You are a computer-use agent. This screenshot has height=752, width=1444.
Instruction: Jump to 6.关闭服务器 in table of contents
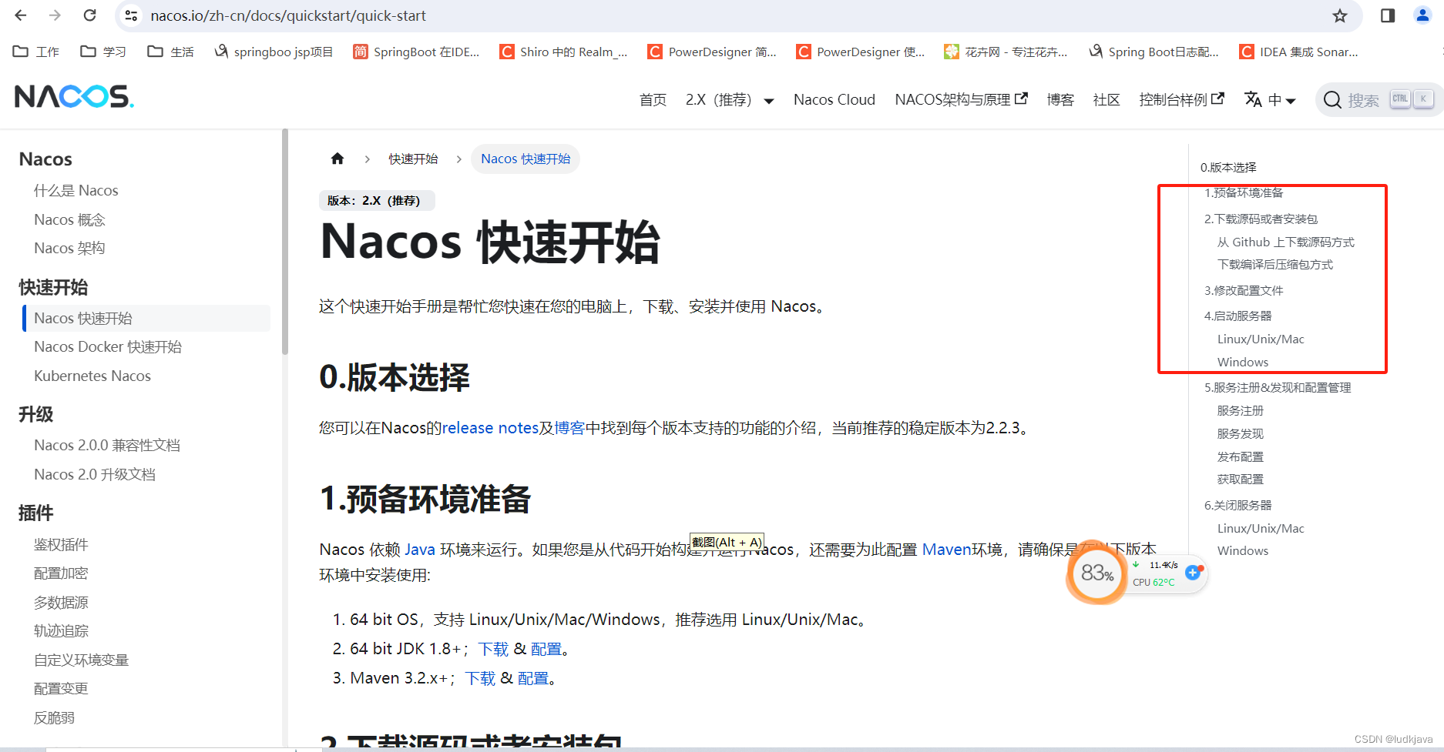pos(1238,505)
